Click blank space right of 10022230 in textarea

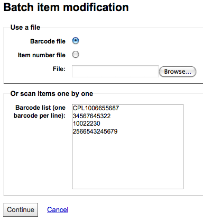click(141, 124)
